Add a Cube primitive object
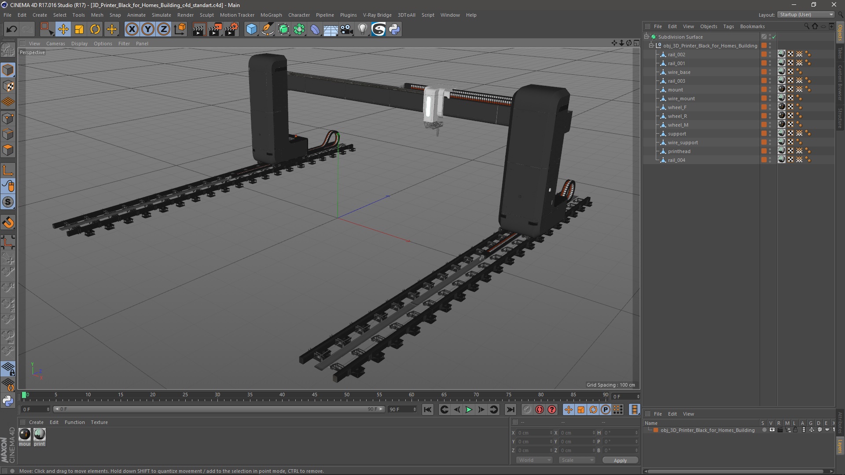This screenshot has width=845, height=475. click(251, 29)
